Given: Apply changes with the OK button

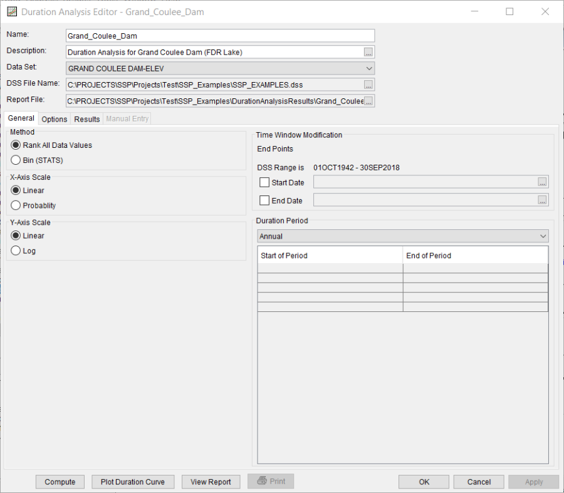Looking at the screenshot, I should tap(424, 481).
